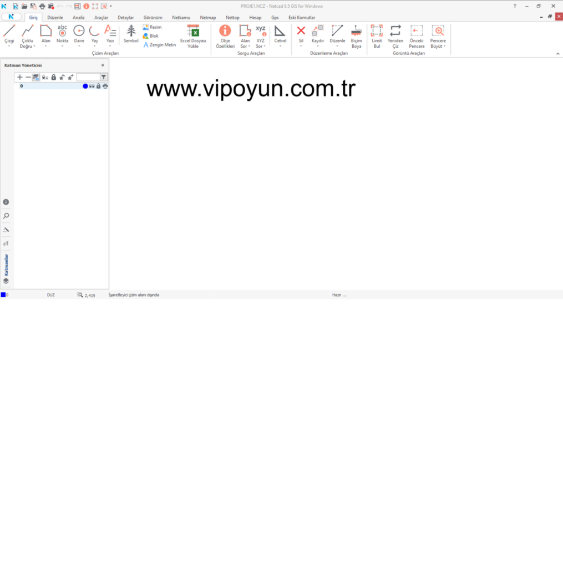This screenshot has width=563, height=568.
Task: Open the Netcad application menu button
Action: [11, 17]
